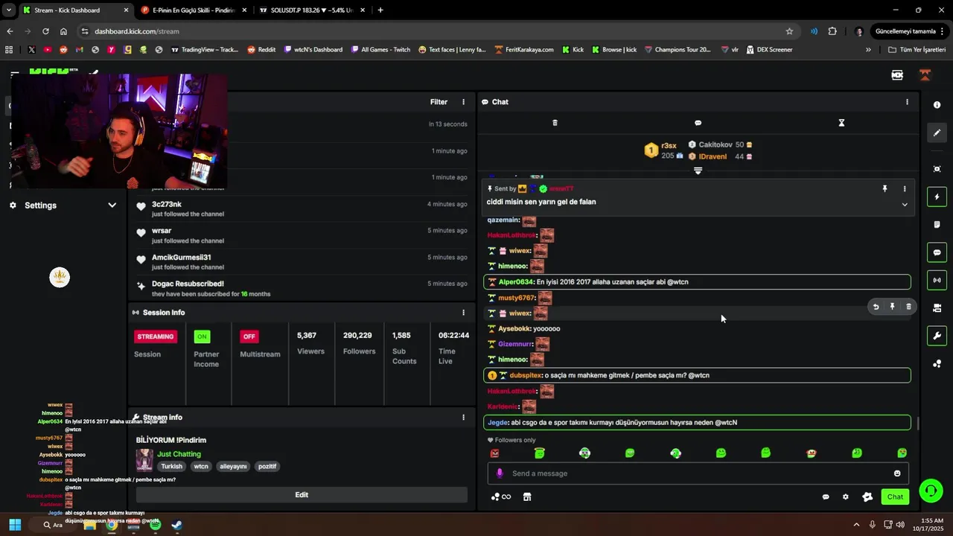Bookmark page with star icon
The height and width of the screenshot is (536, 953).
(789, 31)
